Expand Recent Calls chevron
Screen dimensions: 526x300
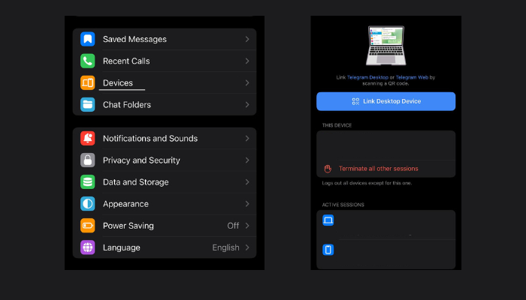[x=247, y=61]
